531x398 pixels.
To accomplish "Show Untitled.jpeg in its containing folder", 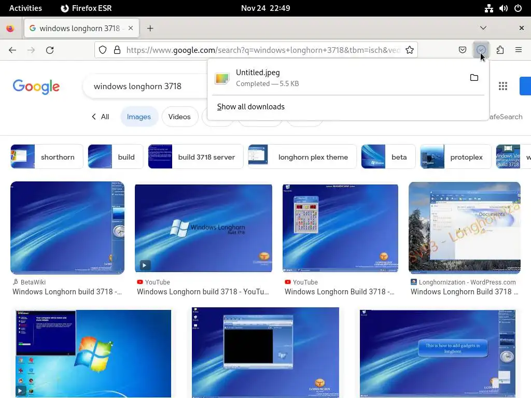I will click(x=474, y=78).
